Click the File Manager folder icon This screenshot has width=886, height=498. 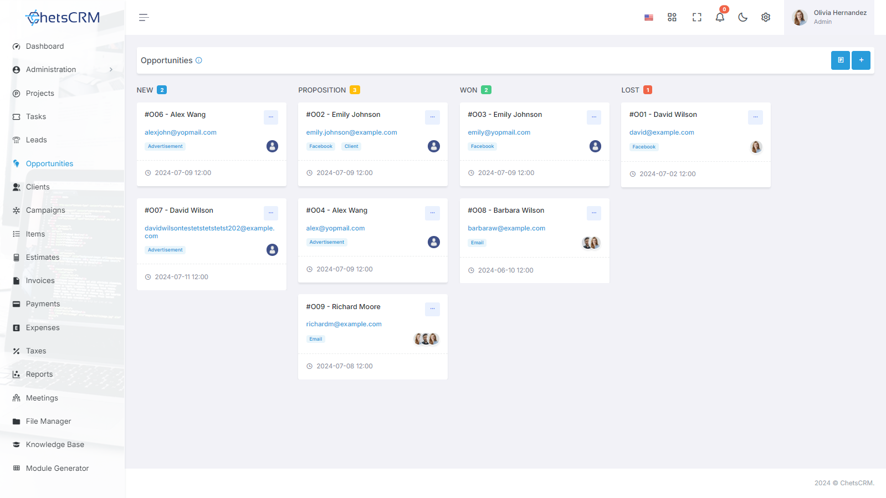[x=16, y=422]
